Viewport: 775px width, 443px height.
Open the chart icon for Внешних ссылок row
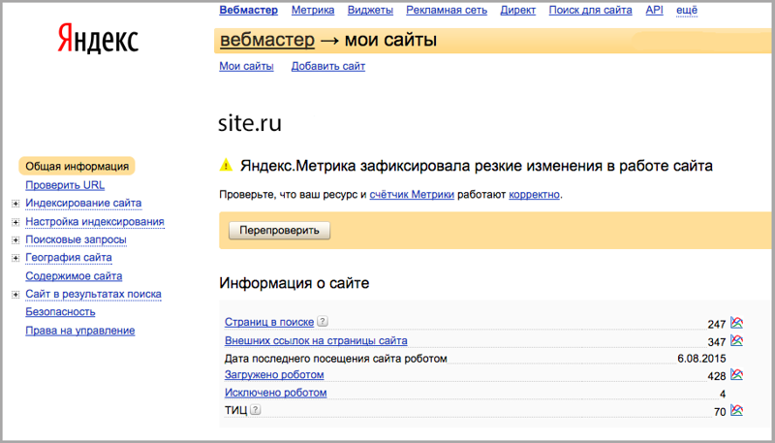click(x=736, y=340)
